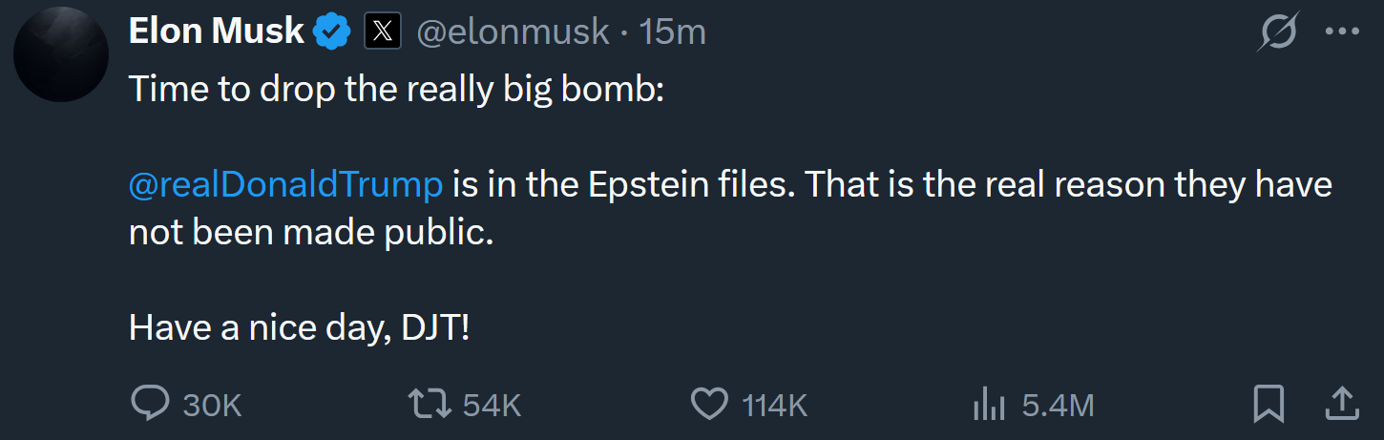Click the 5.4M views count
Image resolution: width=1384 pixels, height=440 pixels.
coord(1058,406)
